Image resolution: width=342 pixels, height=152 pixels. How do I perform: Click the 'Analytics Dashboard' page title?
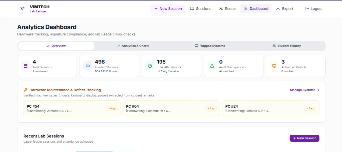tap(47, 27)
